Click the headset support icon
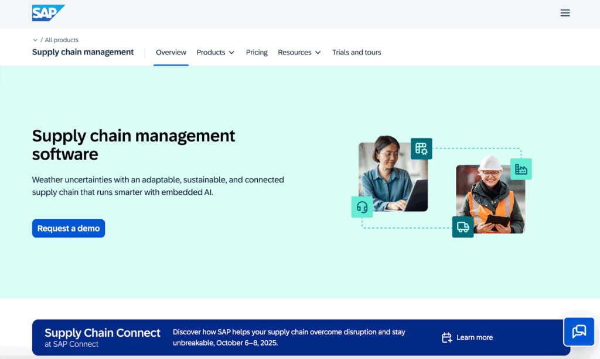This screenshot has width=600, height=359. (x=362, y=207)
